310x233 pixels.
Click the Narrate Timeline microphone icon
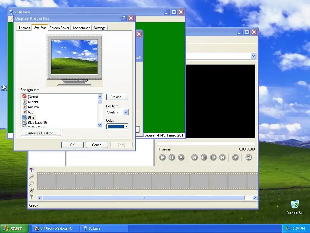[x=31, y=191]
